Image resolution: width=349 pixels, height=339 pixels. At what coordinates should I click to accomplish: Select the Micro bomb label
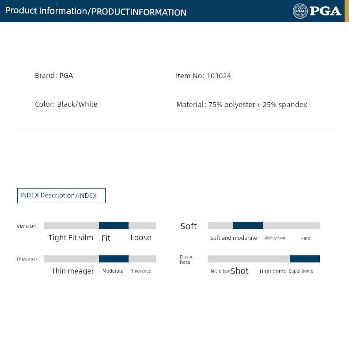coord(220,271)
